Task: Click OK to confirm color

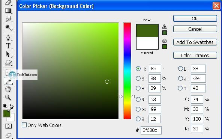Action: click(195, 18)
